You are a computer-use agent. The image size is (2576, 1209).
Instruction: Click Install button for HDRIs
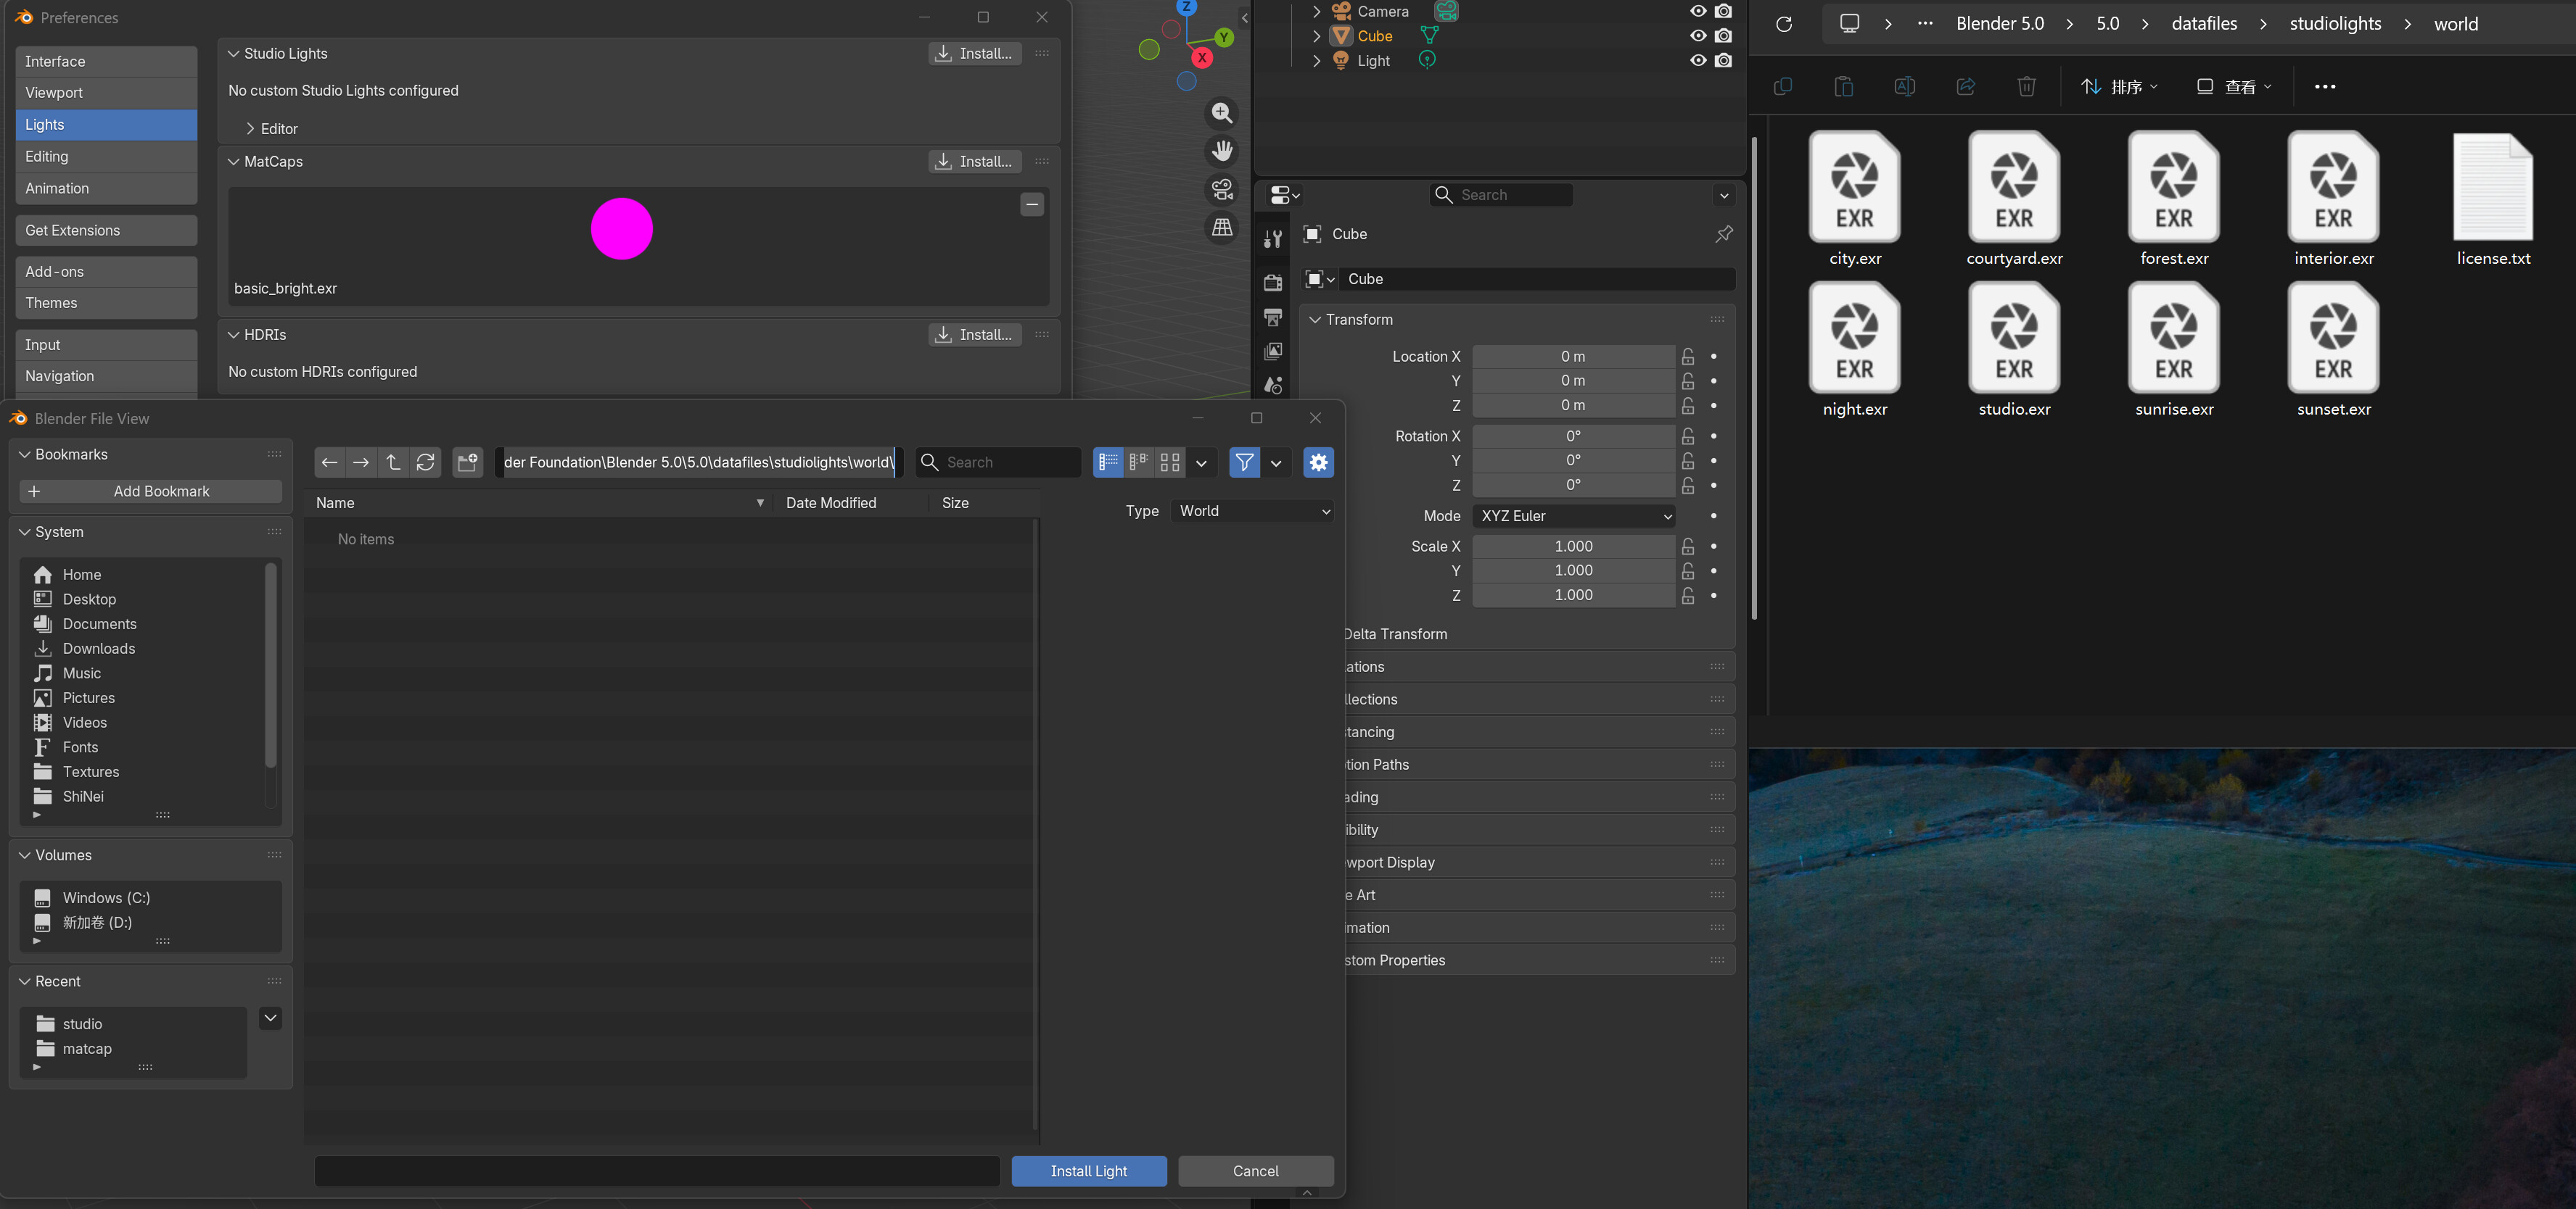click(x=975, y=335)
